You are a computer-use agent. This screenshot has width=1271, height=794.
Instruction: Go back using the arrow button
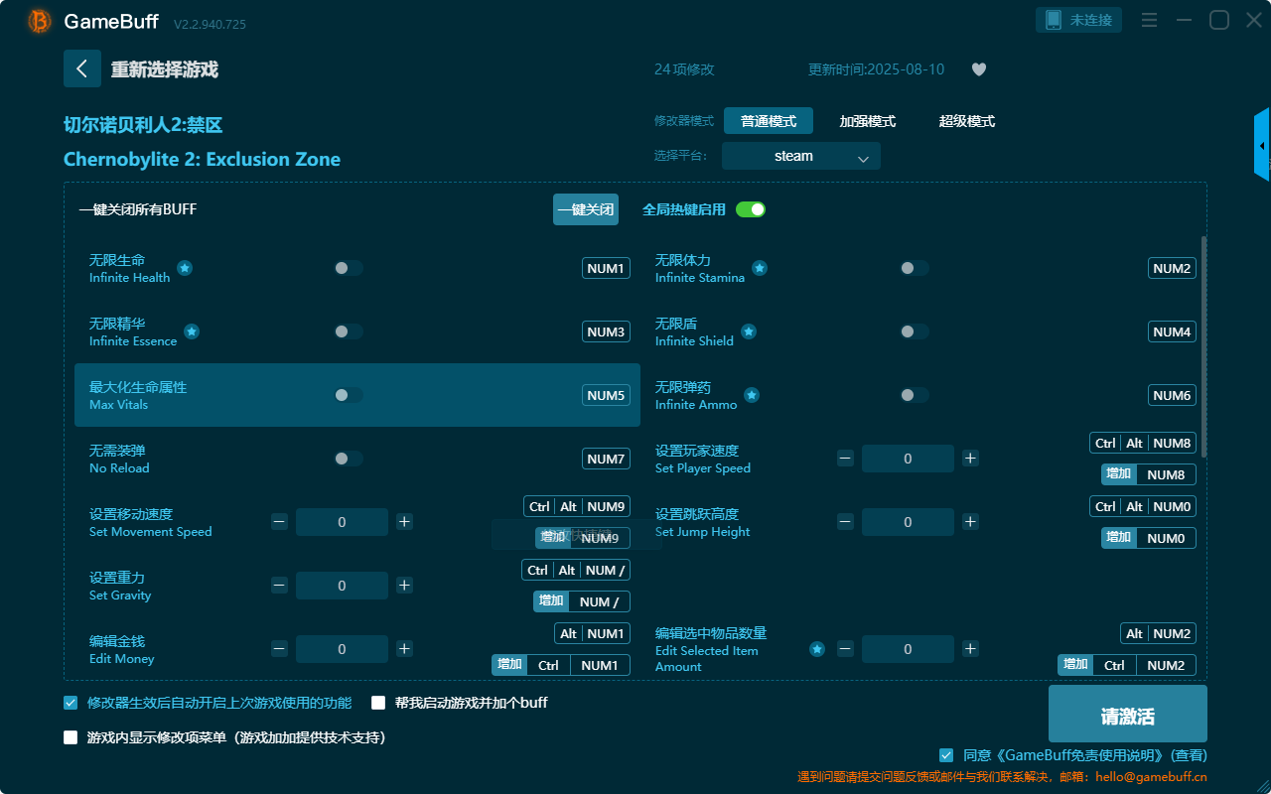(x=82, y=68)
